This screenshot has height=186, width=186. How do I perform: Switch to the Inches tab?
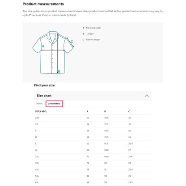39,104
